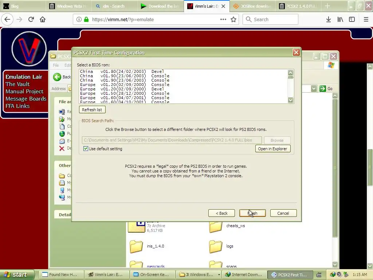This screenshot has height=280, width=373.
Task: Switch to Found New Hardware taskbar item
Action: [x=61, y=275]
